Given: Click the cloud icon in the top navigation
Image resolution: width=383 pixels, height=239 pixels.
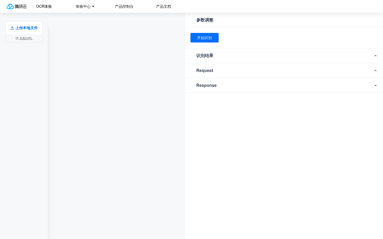Looking at the screenshot, I should (x=10, y=6).
